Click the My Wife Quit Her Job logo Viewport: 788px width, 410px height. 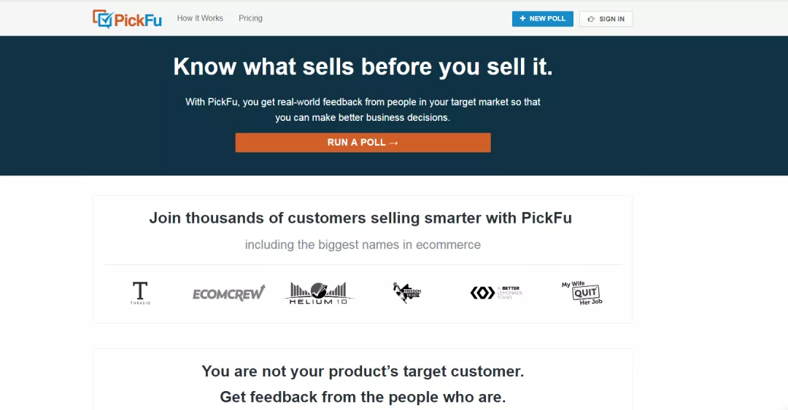pos(582,293)
